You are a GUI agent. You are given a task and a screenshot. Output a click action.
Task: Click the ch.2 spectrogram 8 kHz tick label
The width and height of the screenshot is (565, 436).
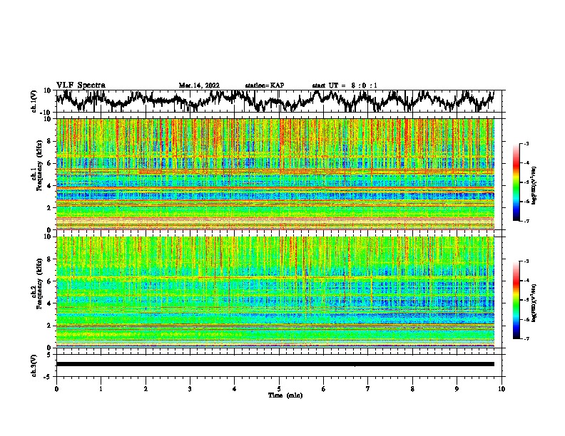point(50,259)
